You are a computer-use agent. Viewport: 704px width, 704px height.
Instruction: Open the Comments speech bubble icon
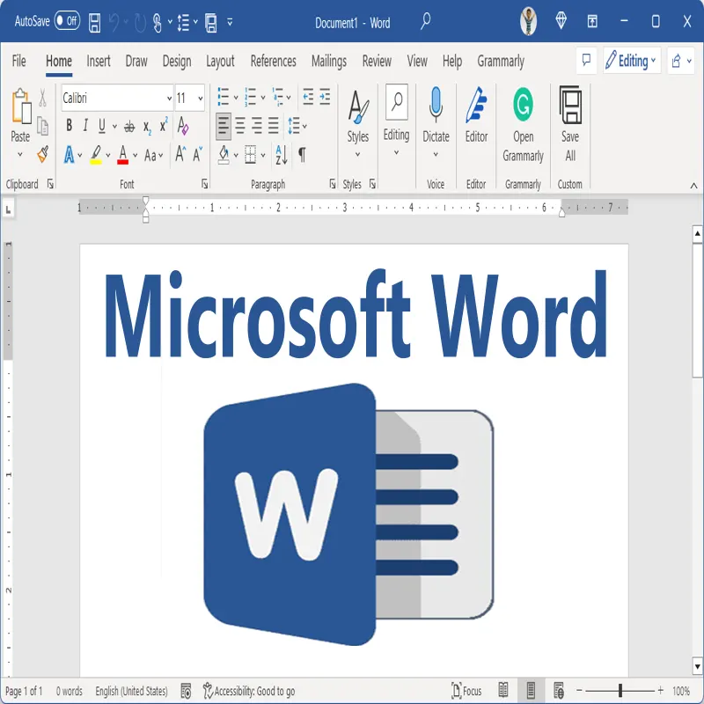(x=586, y=60)
